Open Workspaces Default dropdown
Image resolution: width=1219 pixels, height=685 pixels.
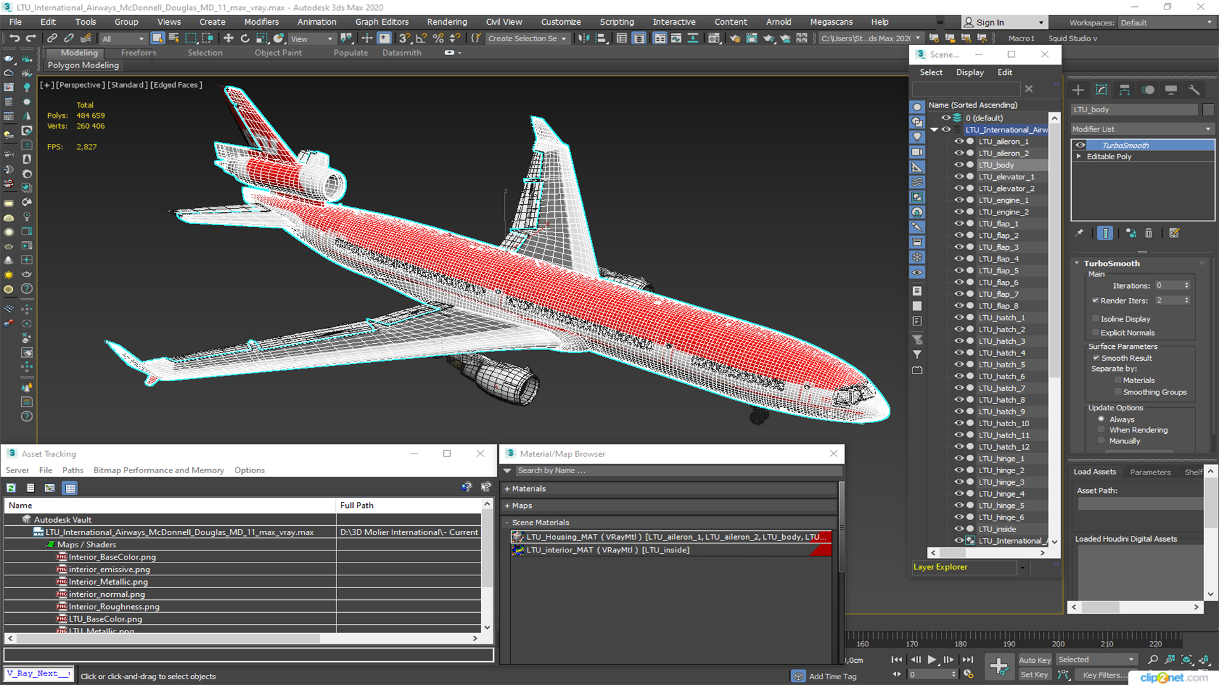(1166, 23)
